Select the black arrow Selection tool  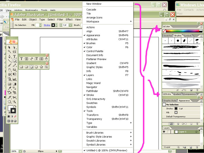9,47
